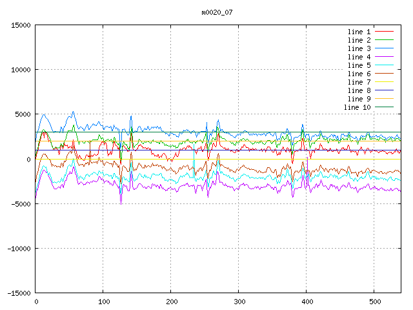Select the 'line 1' legend label
Viewport: 413px width, 310px height.
pyautogui.click(x=359, y=32)
